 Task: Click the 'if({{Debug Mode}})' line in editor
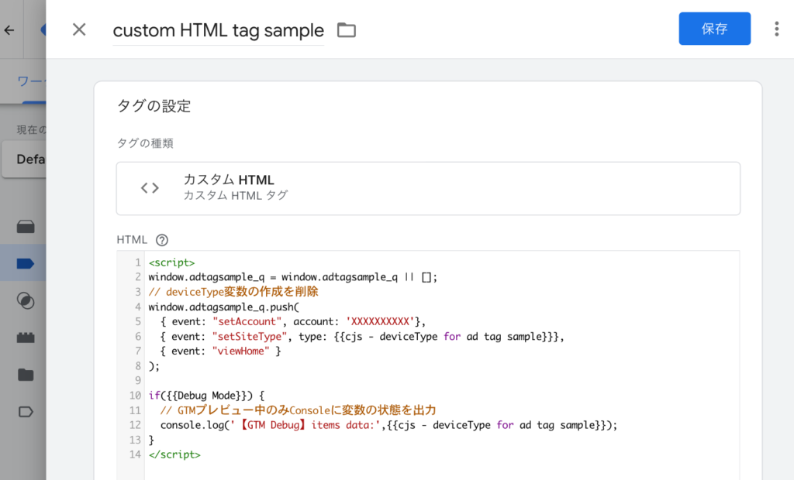pyautogui.click(x=206, y=396)
